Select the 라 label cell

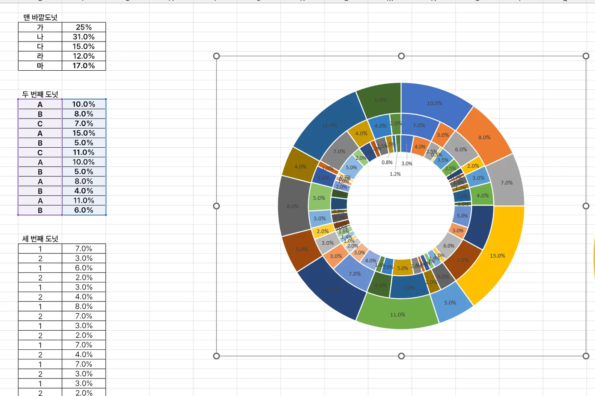pos(40,56)
